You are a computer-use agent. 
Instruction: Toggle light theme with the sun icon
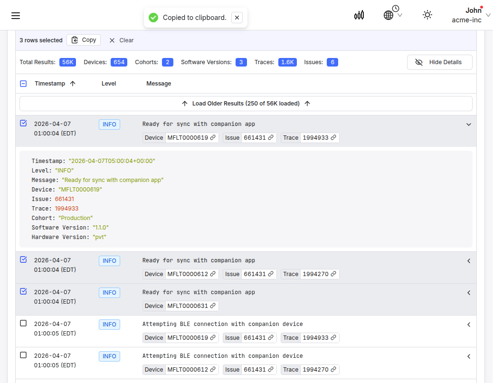427,15
